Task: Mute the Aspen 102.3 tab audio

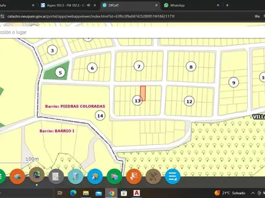Action: point(88,5)
